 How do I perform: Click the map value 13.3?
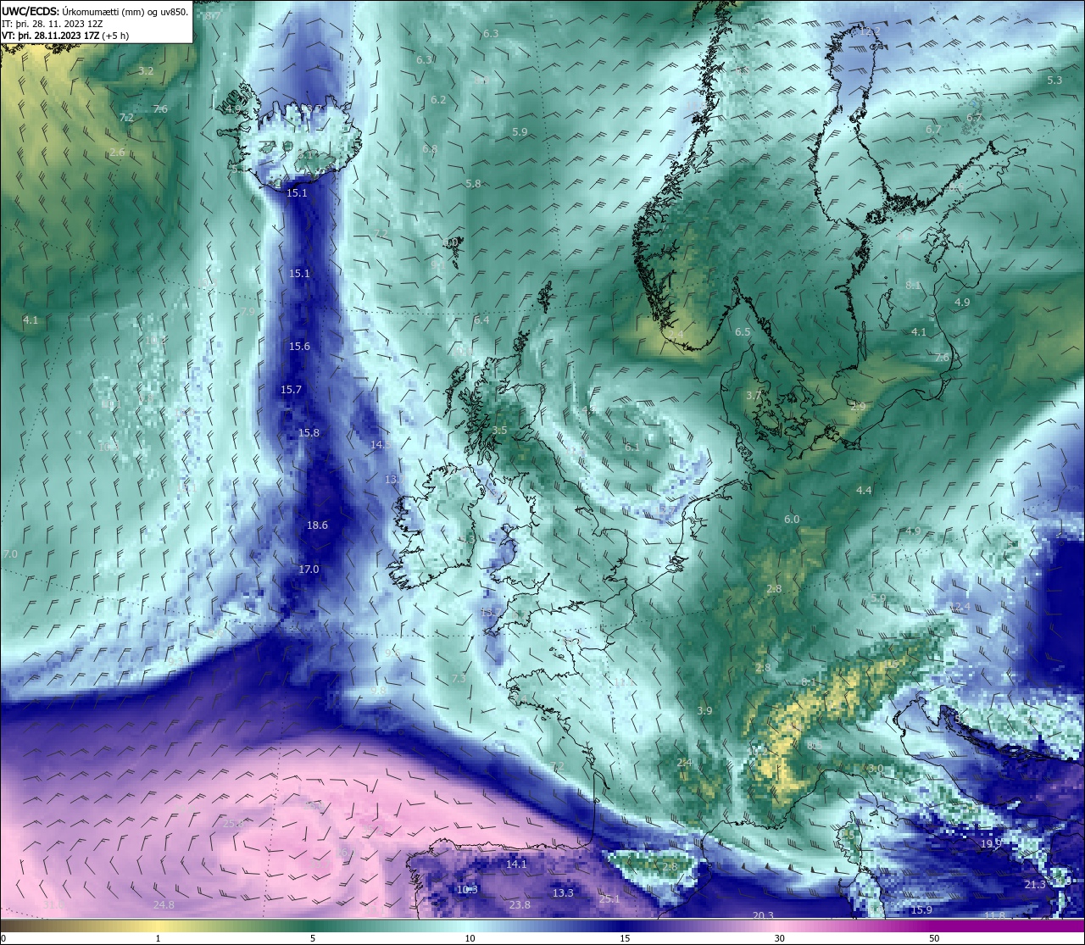point(563,893)
